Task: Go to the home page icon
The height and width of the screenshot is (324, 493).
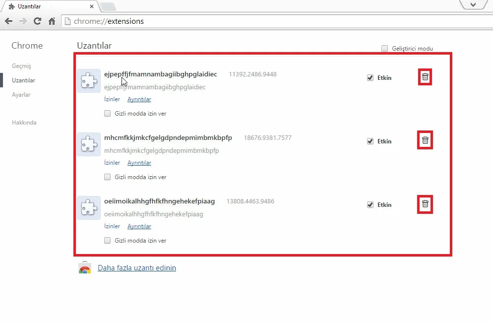Action: tap(52, 21)
